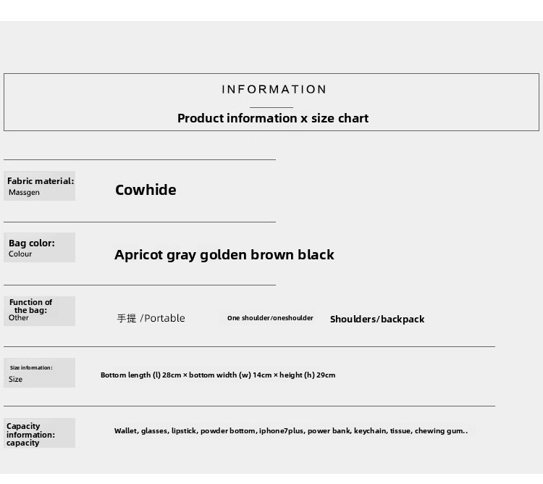Click the 'Product information x size chart' title
Viewport: 543px width, 484px height.
pos(273,119)
